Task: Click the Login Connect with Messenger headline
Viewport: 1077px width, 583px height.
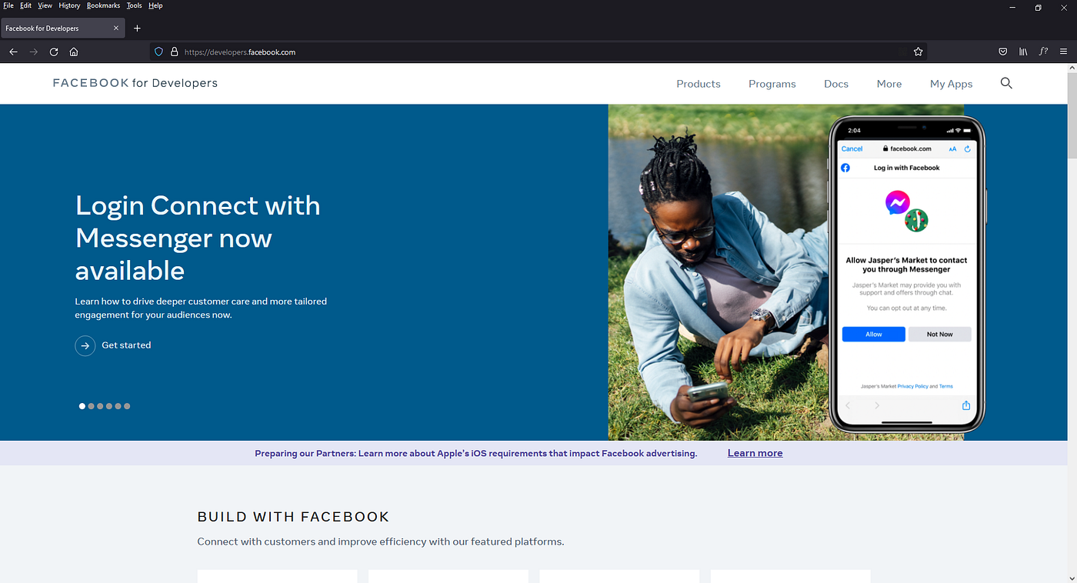Action: click(198, 238)
